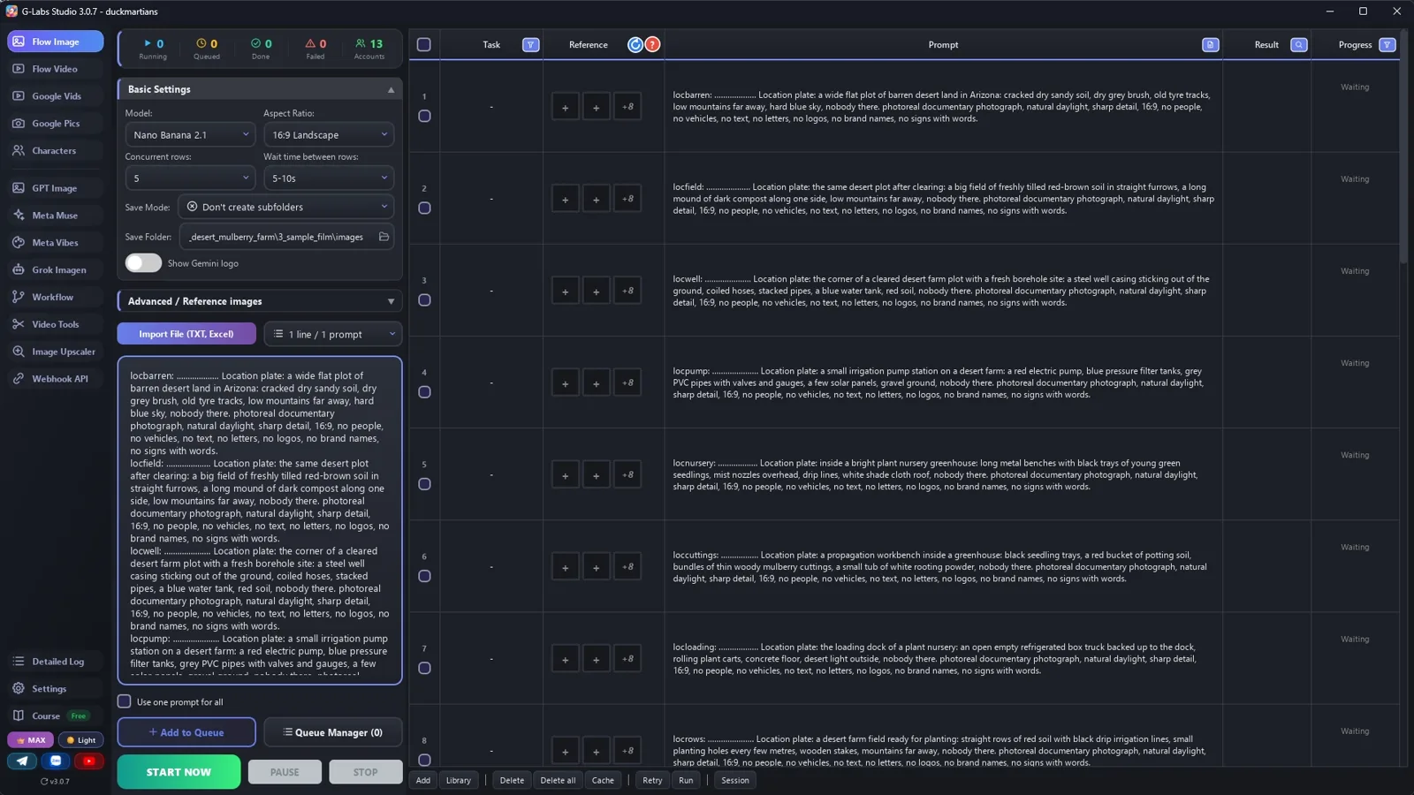Click the Progress column filter icon
Viewport: 1414px width, 795px height.
point(1387,44)
